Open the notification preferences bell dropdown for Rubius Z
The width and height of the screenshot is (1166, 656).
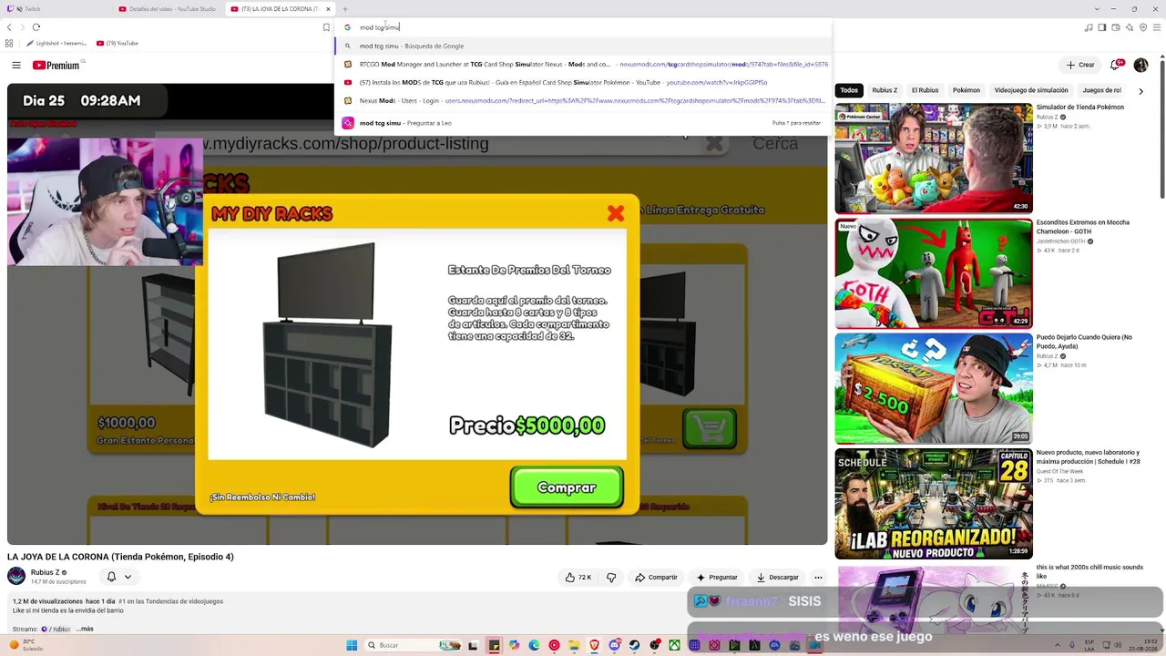(x=119, y=577)
